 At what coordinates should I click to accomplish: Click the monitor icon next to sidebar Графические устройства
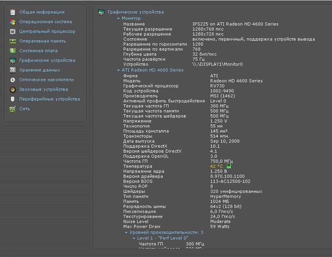13,60
